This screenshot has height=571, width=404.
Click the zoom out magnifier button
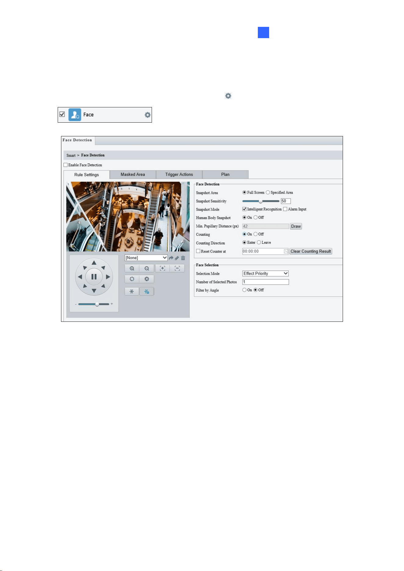pos(147,268)
